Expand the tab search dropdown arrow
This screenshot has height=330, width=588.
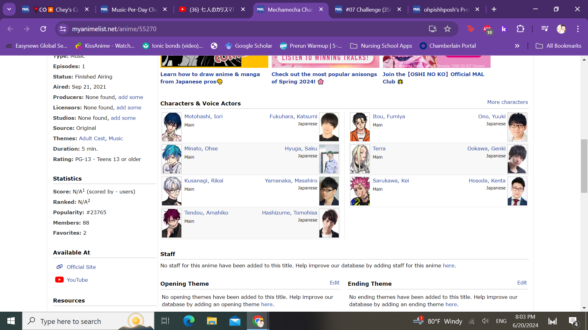coord(9,9)
